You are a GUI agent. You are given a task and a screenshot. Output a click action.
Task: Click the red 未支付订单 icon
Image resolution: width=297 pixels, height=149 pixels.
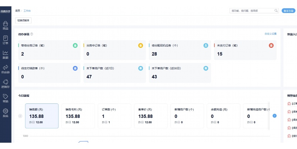point(271,46)
